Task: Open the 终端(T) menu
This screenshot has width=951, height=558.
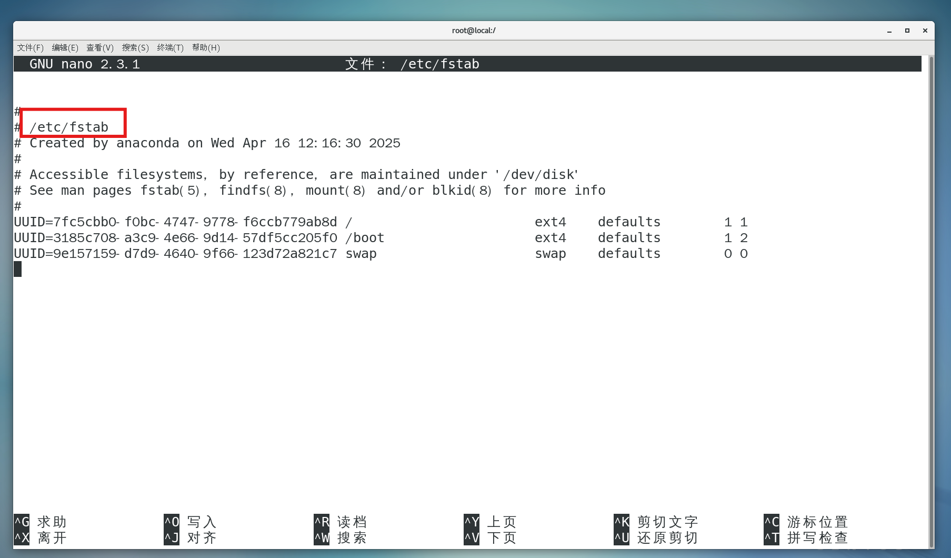Action: (170, 47)
